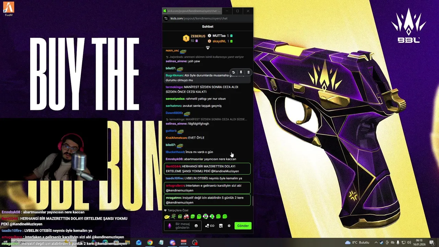
Task: Click username selinss_eirene on 'yoh yaw' message
Action: tap(176, 61)
